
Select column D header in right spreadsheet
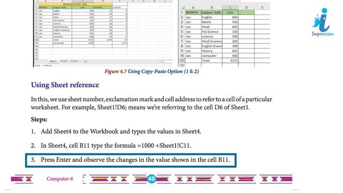tap(247, 8)
